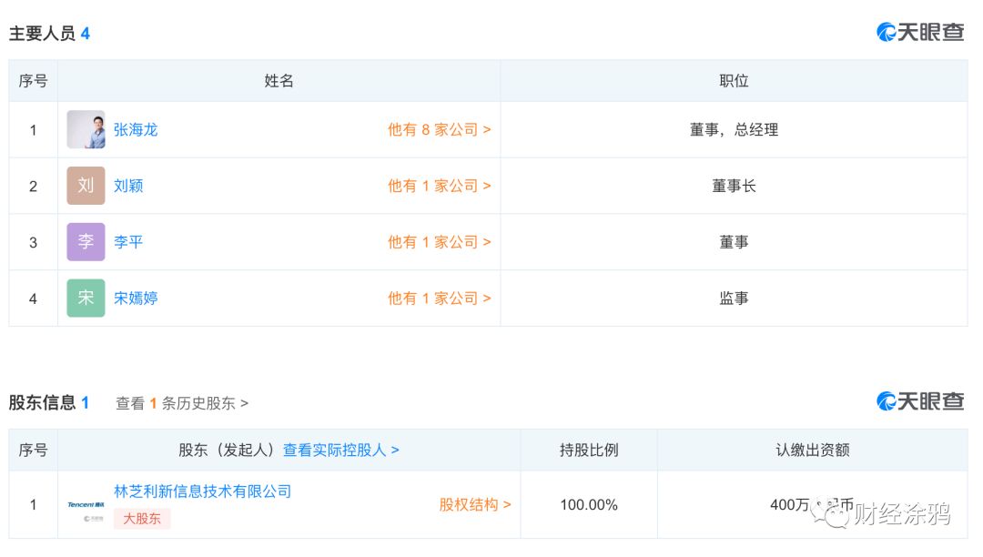Image resolution: width=983 pixels, height=557 pixels.
Task: Expand 张海龙's 他有 8 家公司 list
Action: (439, 130)
